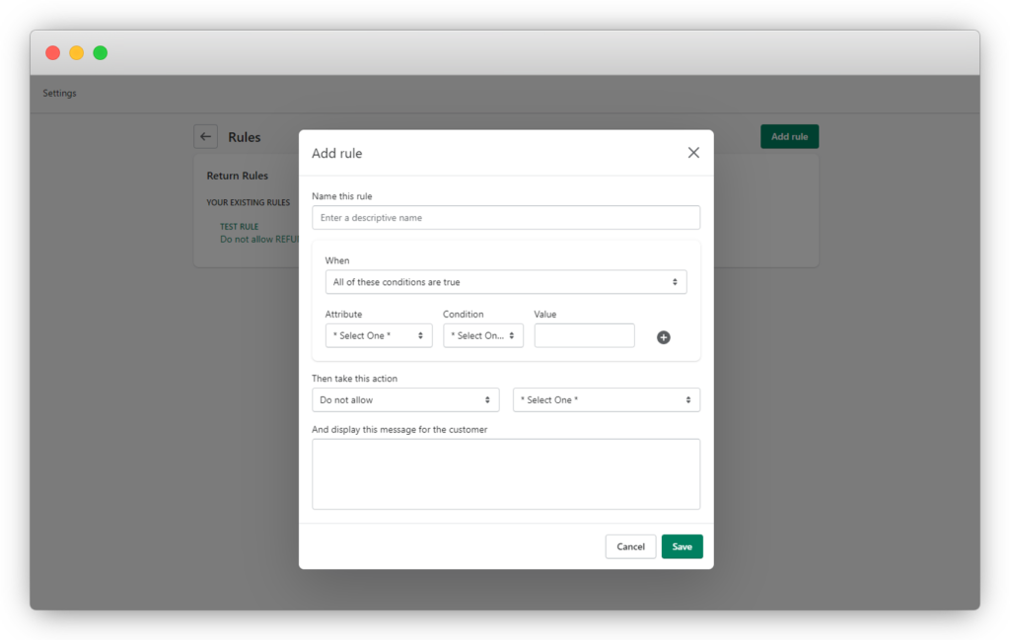The width and height of the screenshot is (1010, 640).
Task: Click inside the Value text field
Action: click(x=584, y=335)
